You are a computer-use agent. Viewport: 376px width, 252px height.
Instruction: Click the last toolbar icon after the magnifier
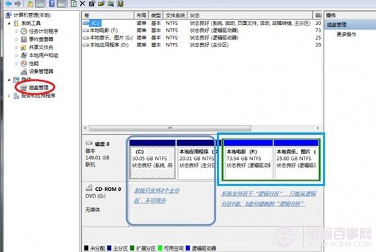(x=120, y=3)
